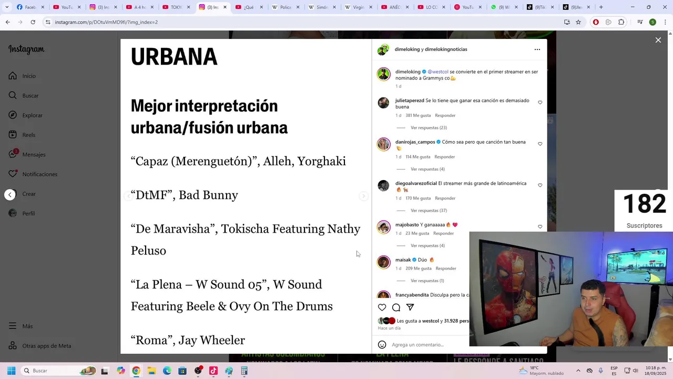The width and height of the screenshot is (673, 379).
Task: Open Otras apps de Meta
Action: pyautogui.click(x=39, y=346)
